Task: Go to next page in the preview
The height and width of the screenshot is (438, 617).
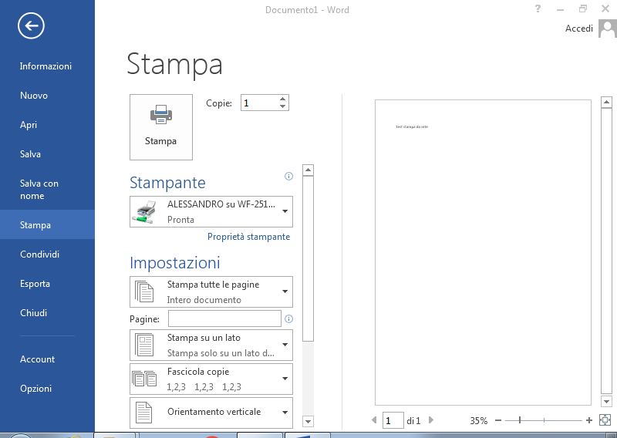Action: click(431, 420)
